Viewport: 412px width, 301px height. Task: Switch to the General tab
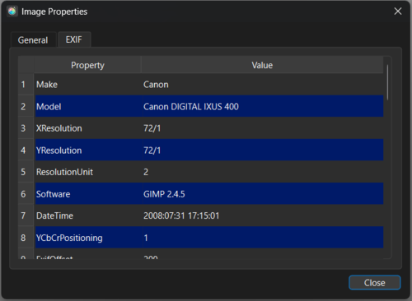pos(33,40)
